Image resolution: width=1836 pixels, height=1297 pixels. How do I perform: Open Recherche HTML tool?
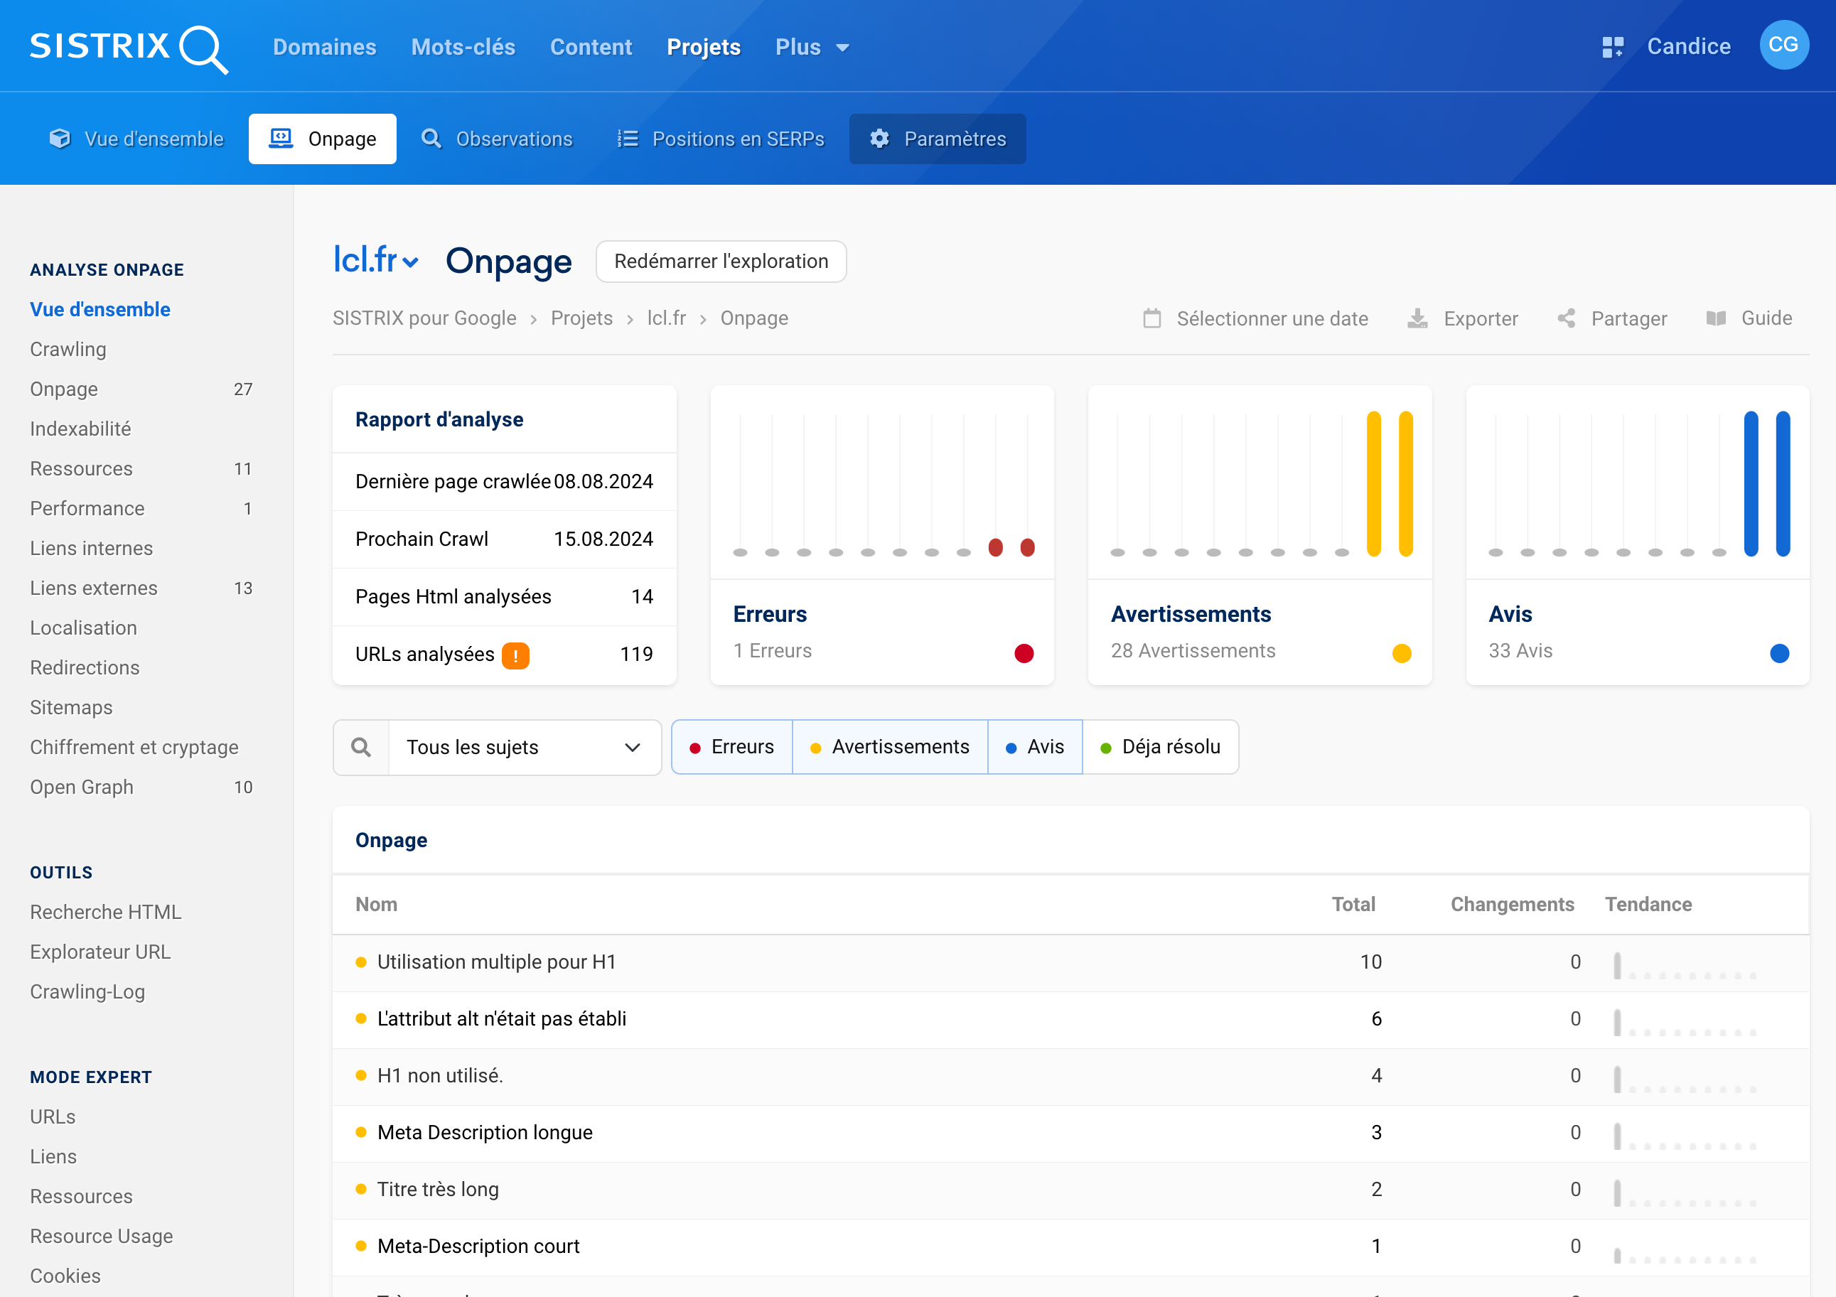pyautogui.click(x=105, y=913)
